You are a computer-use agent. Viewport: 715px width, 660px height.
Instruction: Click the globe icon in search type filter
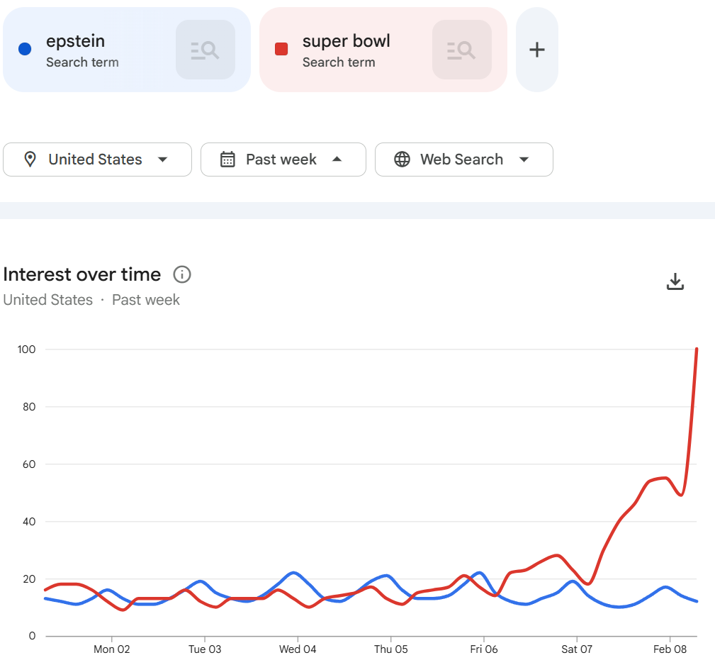point(402,160)
